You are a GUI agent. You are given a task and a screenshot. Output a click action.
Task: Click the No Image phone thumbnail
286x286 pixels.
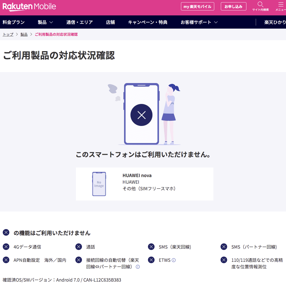click(x=99, y=184)
